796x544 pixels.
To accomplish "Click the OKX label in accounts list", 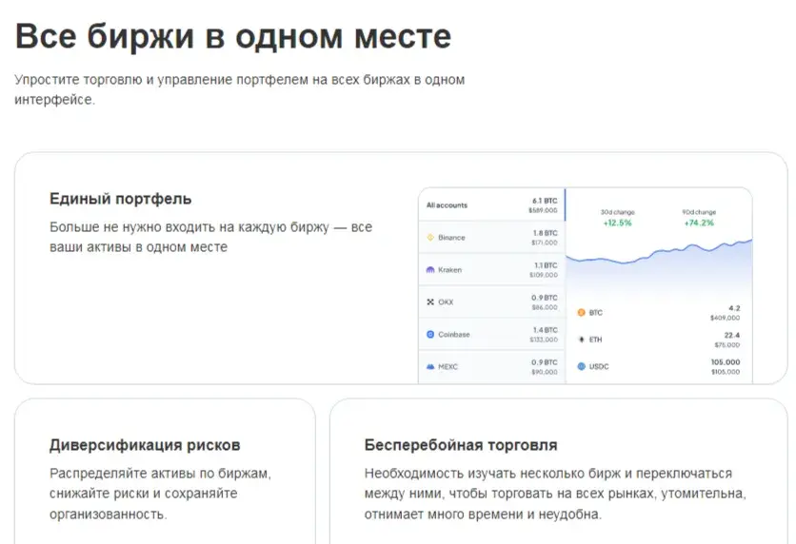I will [446, 302].
